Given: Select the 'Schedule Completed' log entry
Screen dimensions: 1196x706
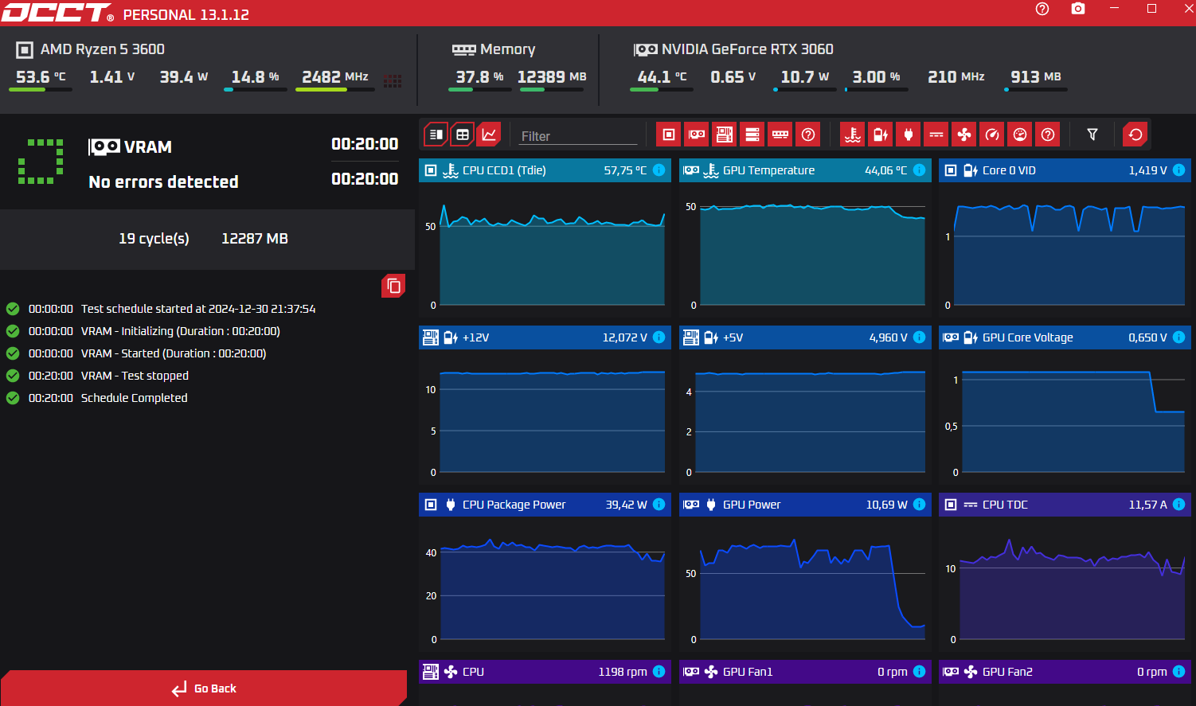Looking at the screenshot, I should (x=135, y=398).
